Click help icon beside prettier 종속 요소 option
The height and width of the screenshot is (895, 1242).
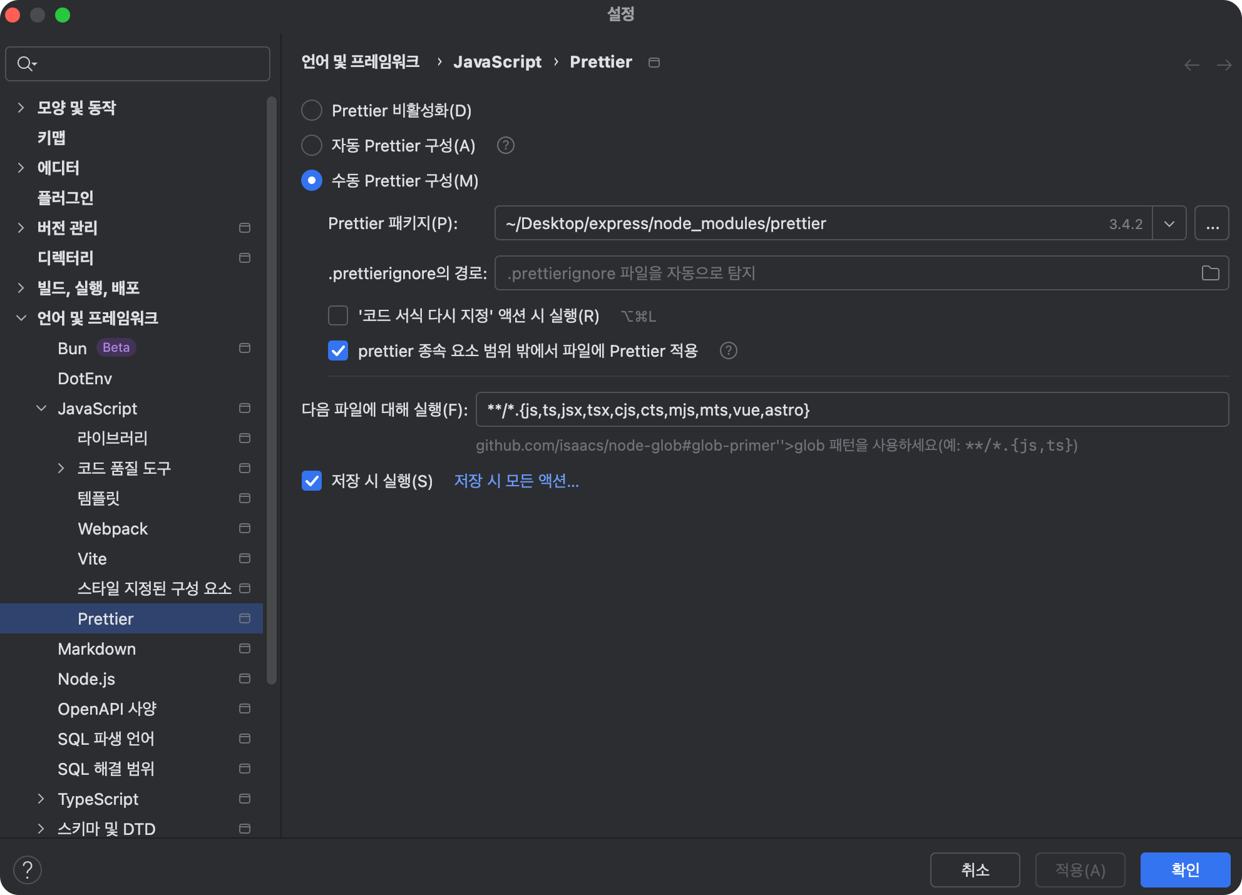pyautogui.click(x=728, y=350)
